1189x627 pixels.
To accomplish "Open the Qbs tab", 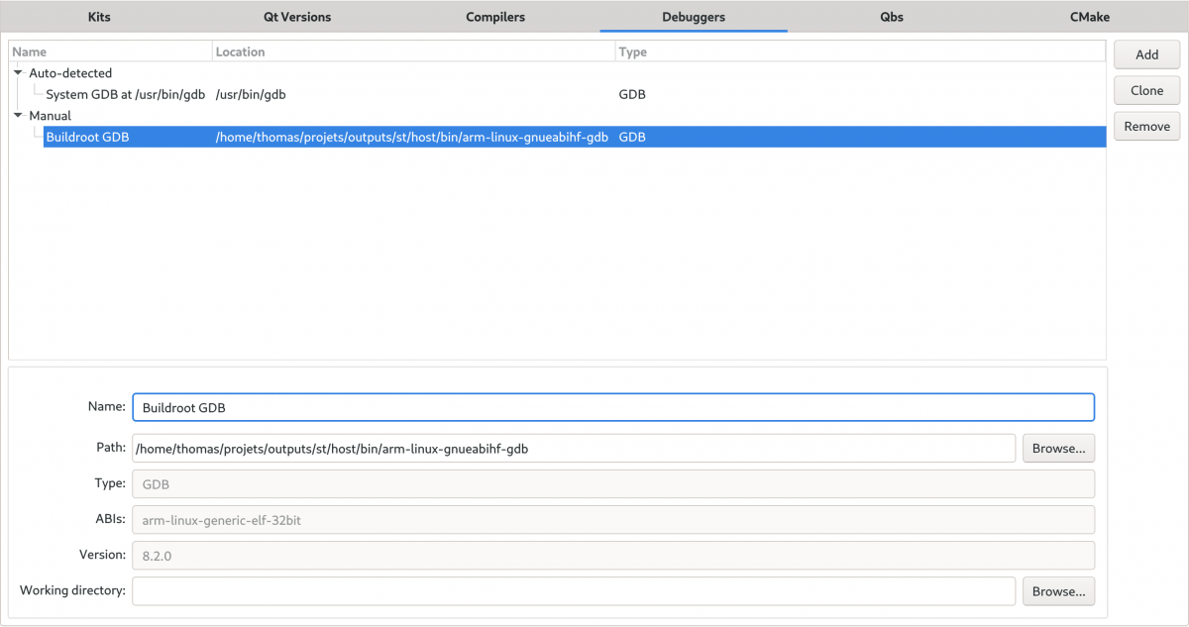I will tap(892, 17).
